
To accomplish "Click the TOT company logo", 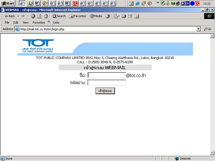I will point(38,46).
